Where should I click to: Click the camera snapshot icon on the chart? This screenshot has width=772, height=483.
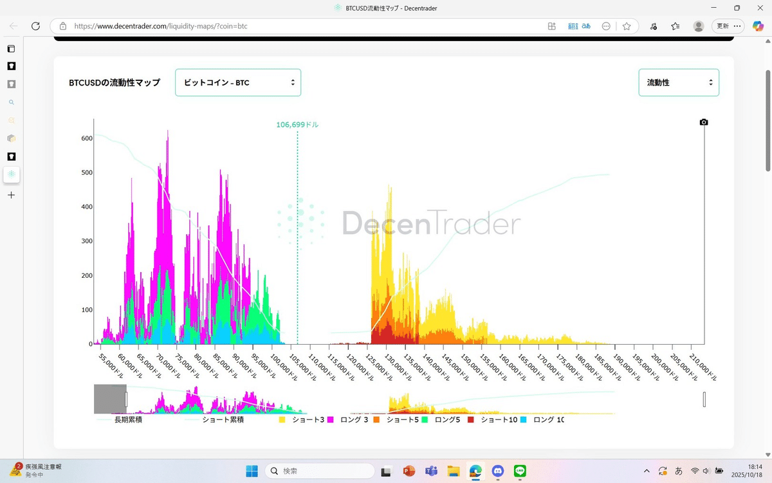tap(703, 122)
